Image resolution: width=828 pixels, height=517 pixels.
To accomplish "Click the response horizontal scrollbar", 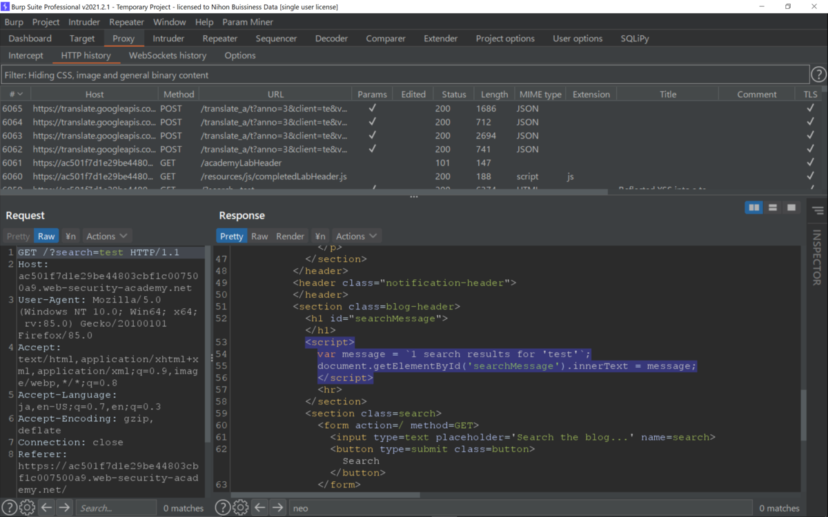I will point(324,495).
